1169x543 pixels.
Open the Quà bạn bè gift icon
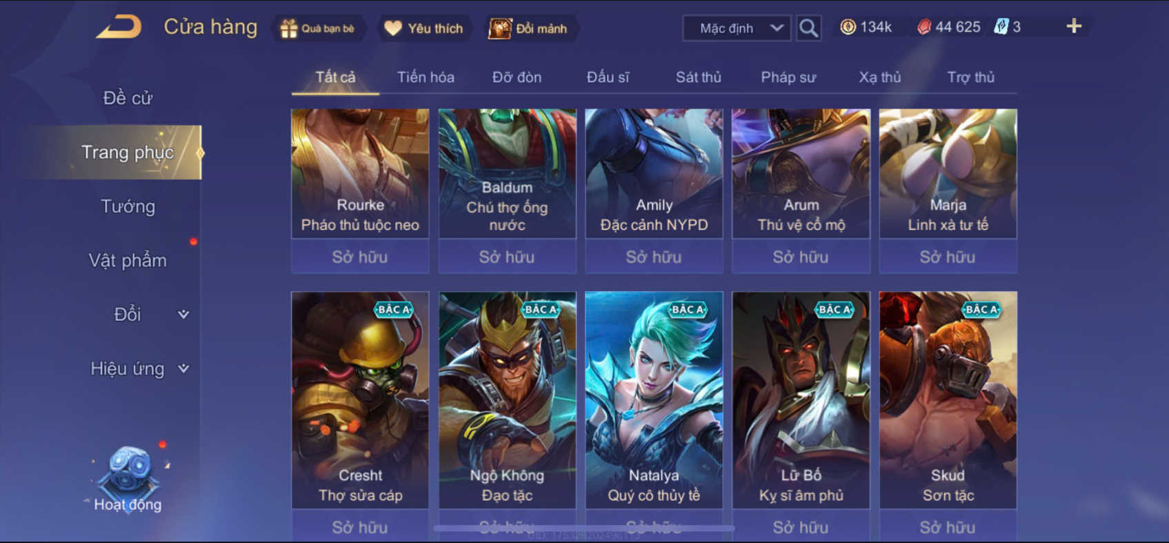coord(288,28)
